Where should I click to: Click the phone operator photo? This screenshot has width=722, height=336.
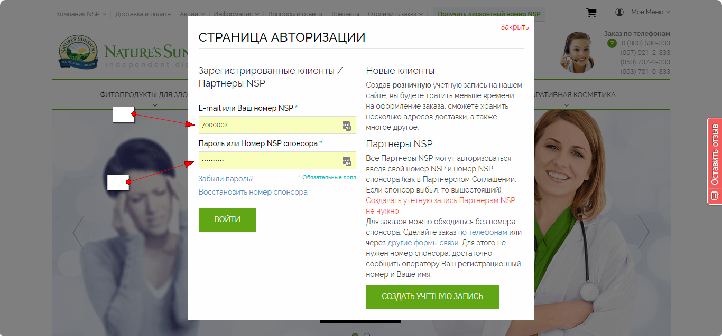point(577,52)
